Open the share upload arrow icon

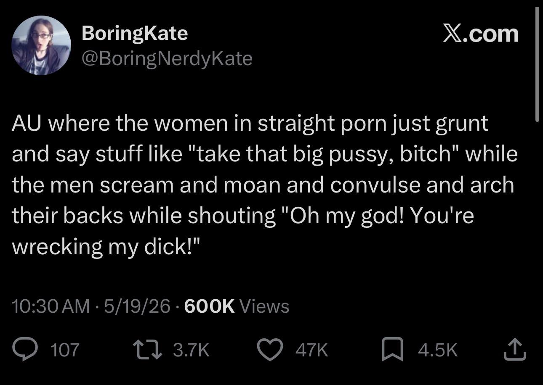click(x=515, y=350)
